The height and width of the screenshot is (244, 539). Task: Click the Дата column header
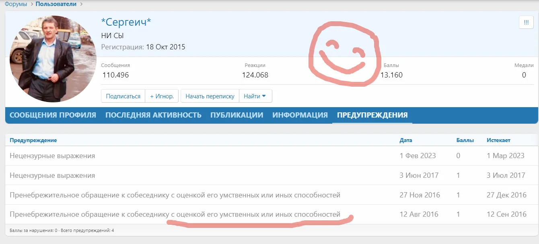[406, 140]
